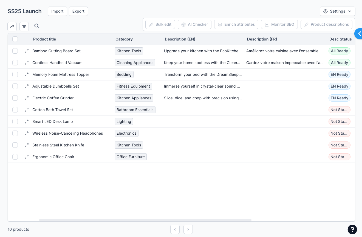This screenshot has width=362, height=237.
Task: Expand the blue side panel arrow
Action: tap(358, 34)
